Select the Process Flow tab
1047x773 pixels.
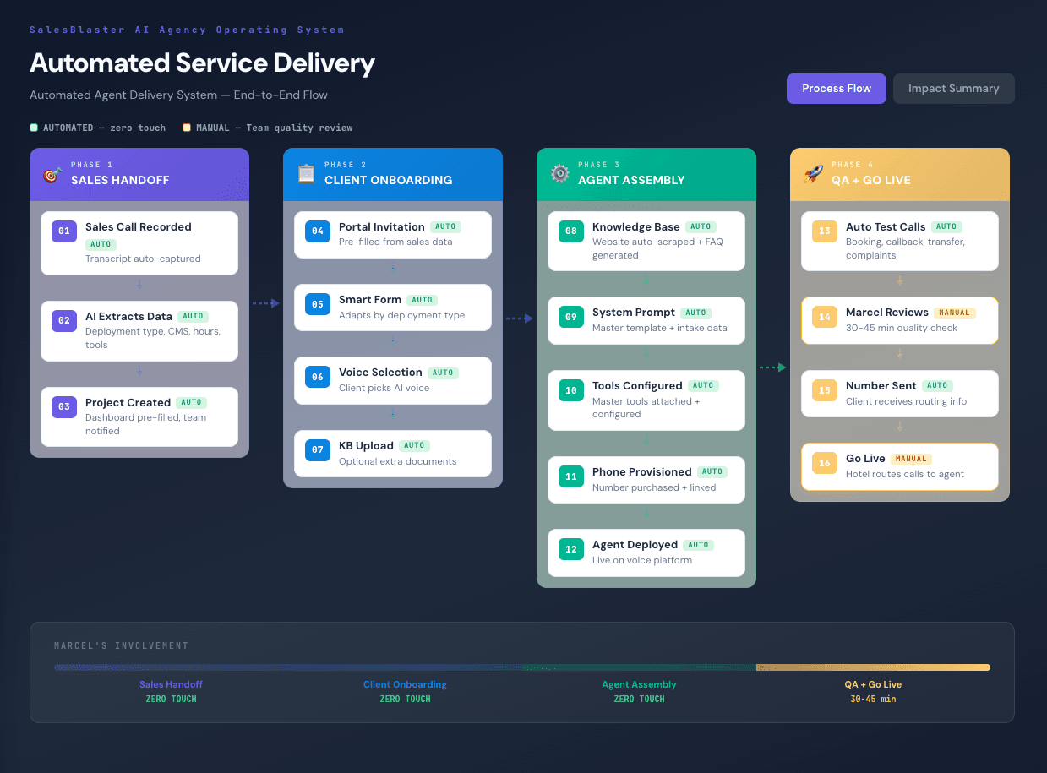pyautogui.click(x=836, y=88)
